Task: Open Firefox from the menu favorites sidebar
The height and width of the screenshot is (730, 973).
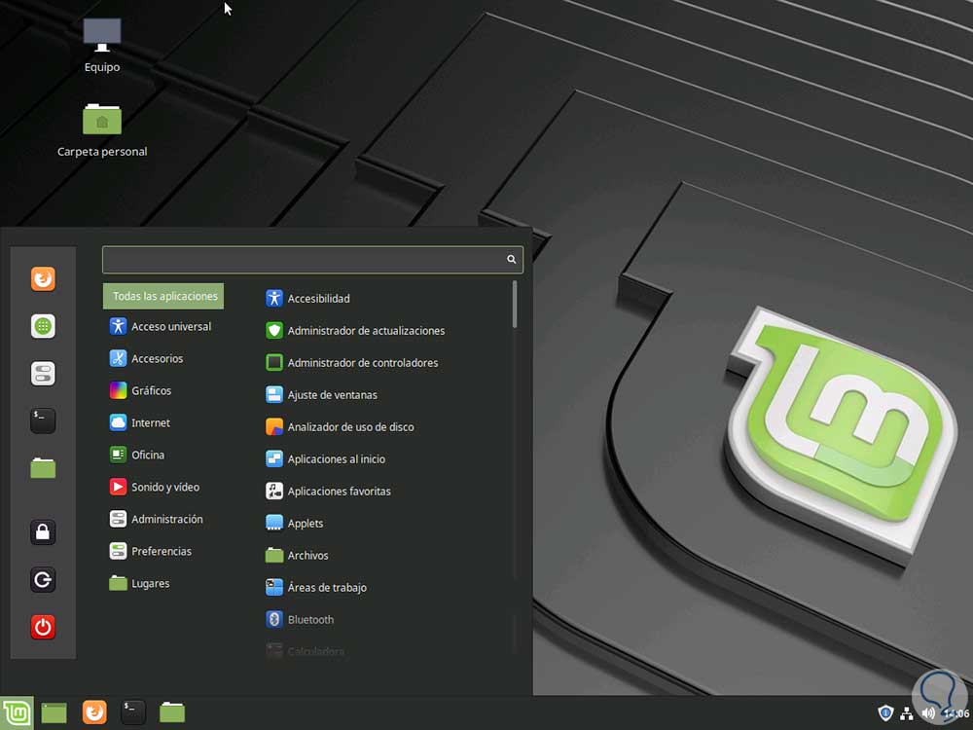Action: [43, 278]
